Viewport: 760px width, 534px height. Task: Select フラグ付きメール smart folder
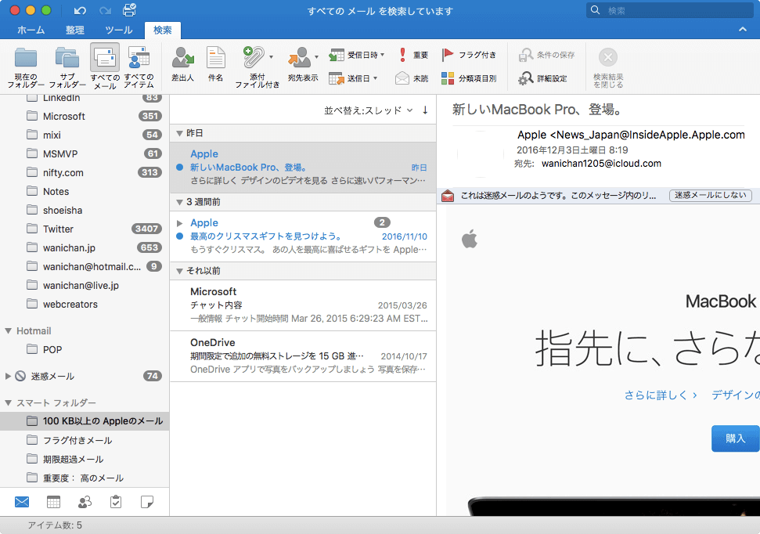[85, 440]
